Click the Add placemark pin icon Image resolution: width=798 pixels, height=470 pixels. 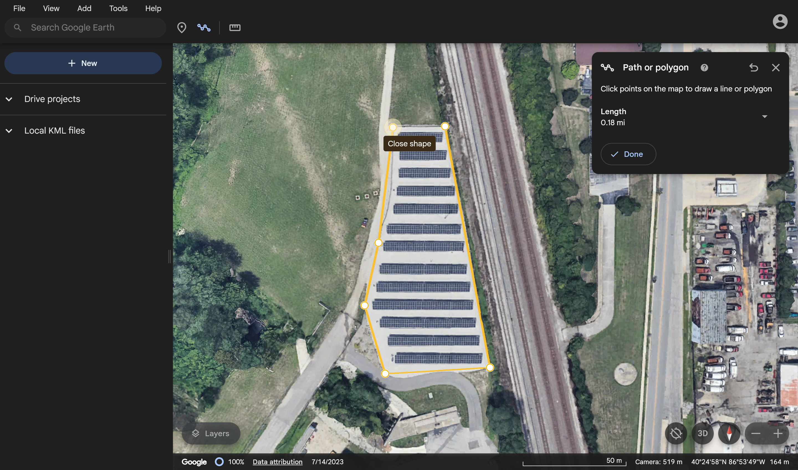click(x=181, y=27)
